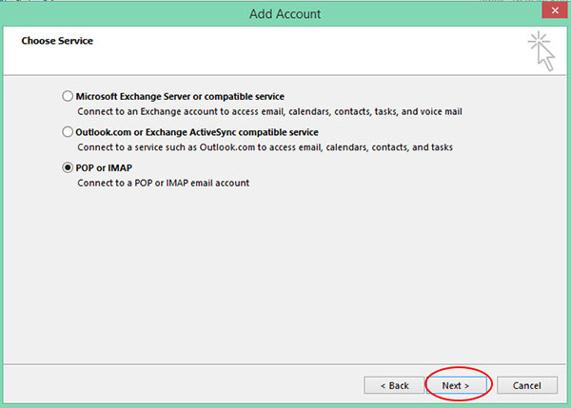571x408 pixels.
Task: Select Microsoft Exchange Server radio button
Action: (x=68, y=96)
